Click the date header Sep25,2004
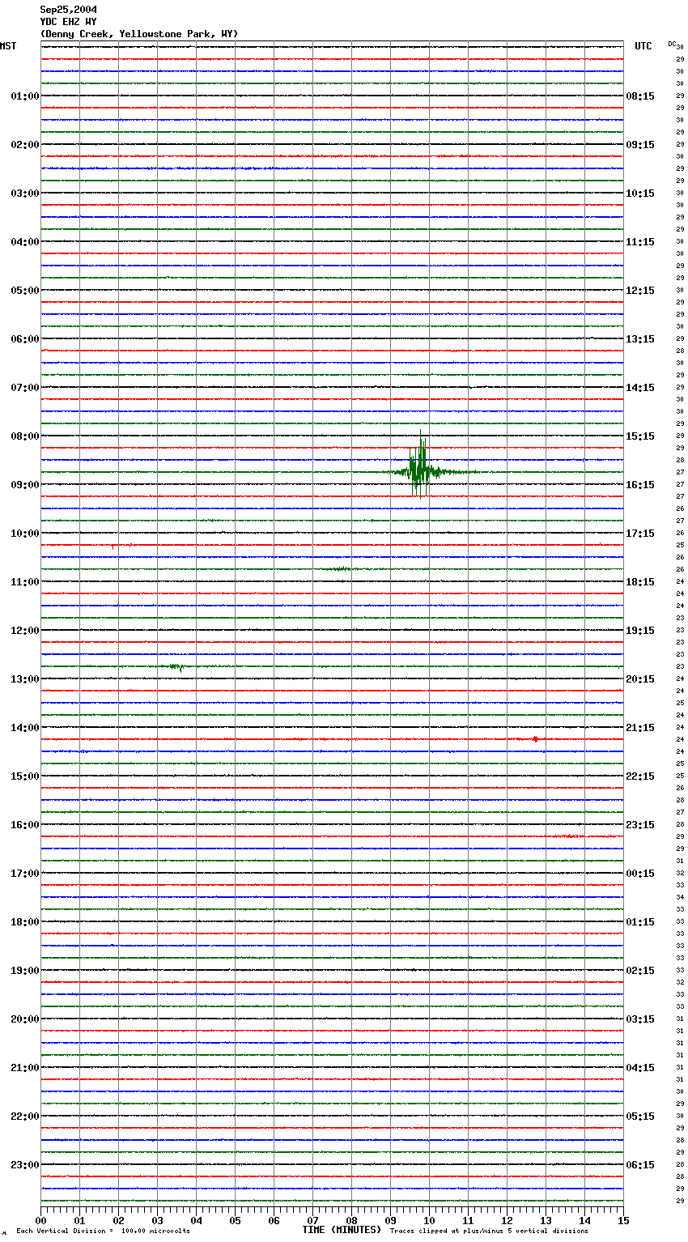This screenshot has height=1242, width=688. 68,10
